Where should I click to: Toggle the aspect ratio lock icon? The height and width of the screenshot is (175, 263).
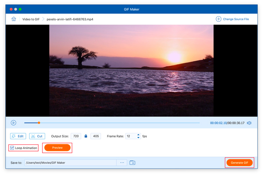[86, 136]
